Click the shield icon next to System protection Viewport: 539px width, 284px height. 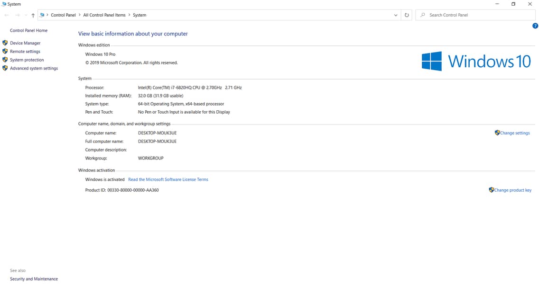(5, 60)
